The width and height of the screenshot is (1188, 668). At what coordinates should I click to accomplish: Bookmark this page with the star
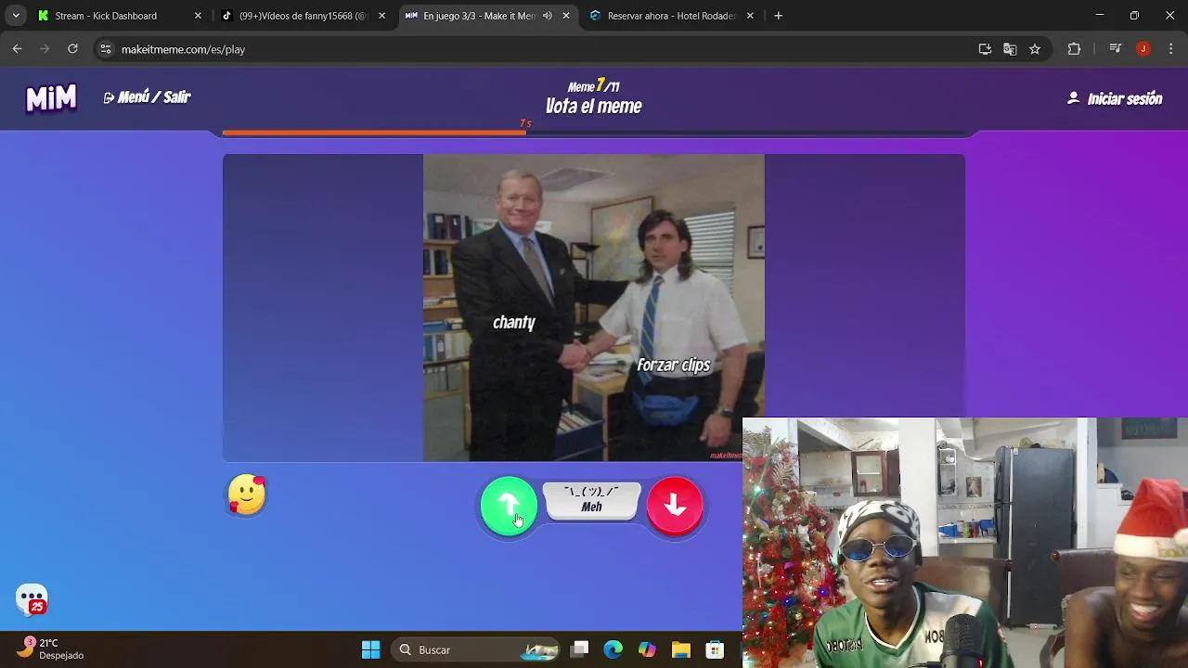(1035, 49)
